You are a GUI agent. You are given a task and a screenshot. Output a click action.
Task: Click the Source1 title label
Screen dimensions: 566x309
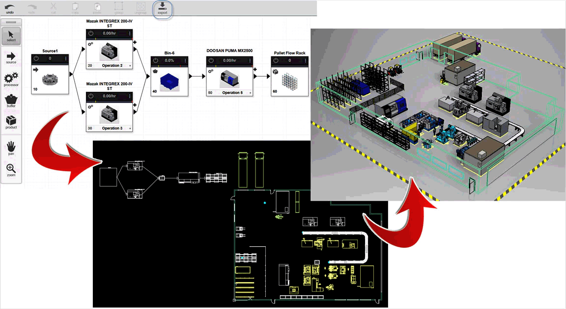coord(50,51)
